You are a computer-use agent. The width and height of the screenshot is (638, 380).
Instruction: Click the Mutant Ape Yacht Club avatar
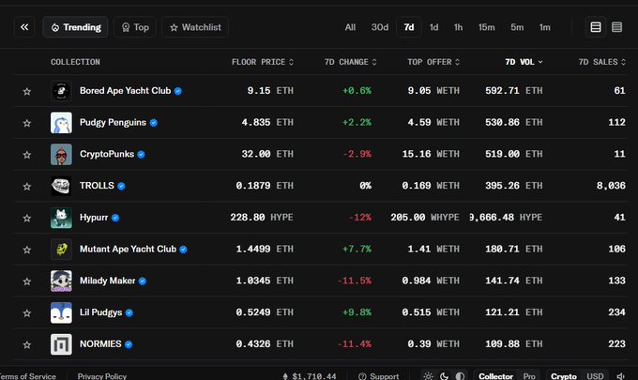(61, 249)
